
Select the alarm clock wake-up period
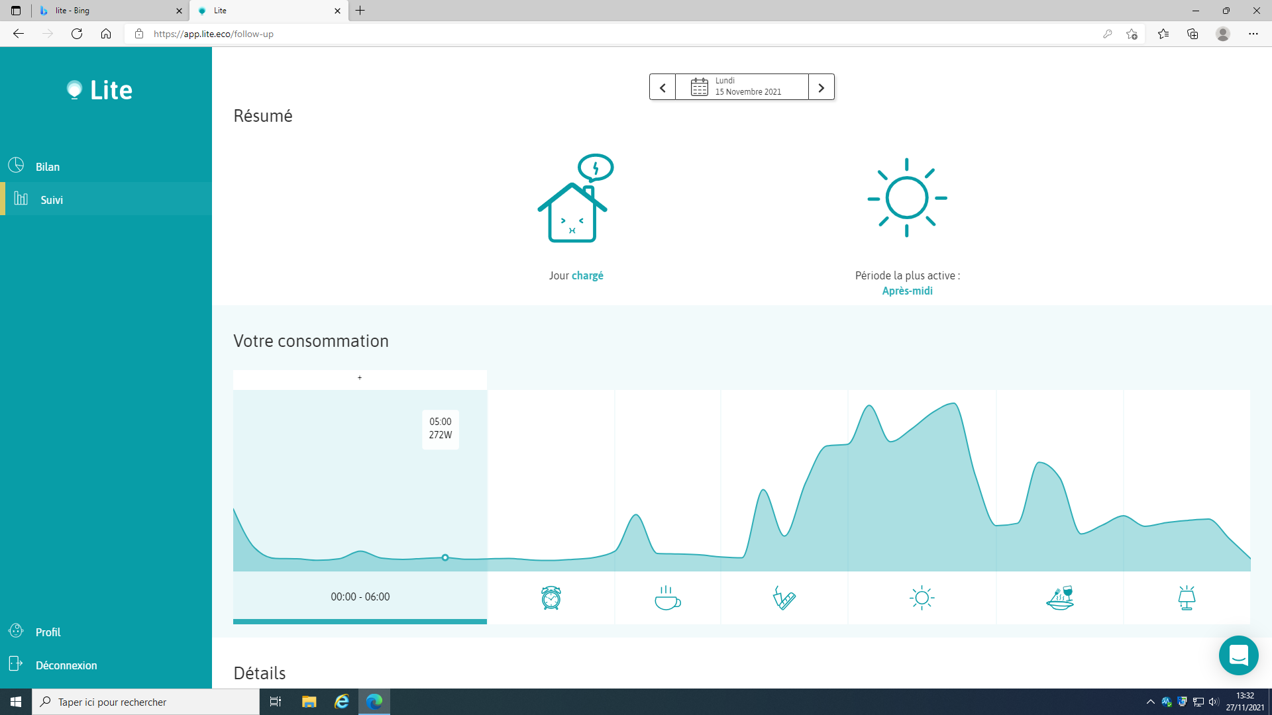[x=551, y=598]
